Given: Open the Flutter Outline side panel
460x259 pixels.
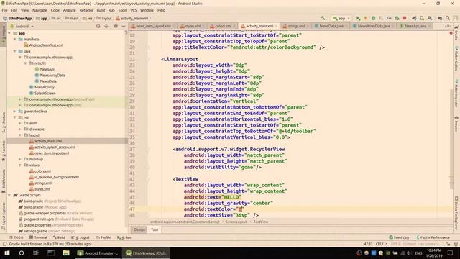Looking at the screenshot, I should (x=456, y=59).
